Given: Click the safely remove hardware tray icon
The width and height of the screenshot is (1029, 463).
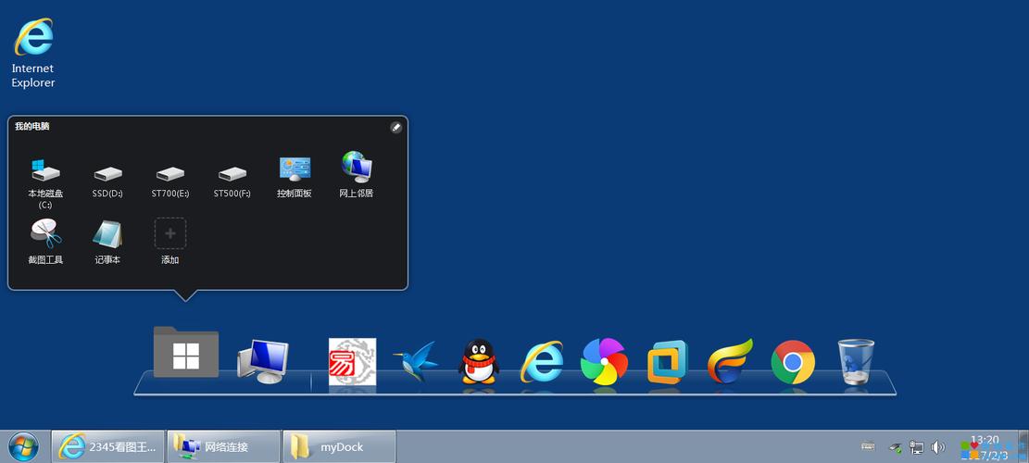Looking at the screenshot, I should (895, 448).
